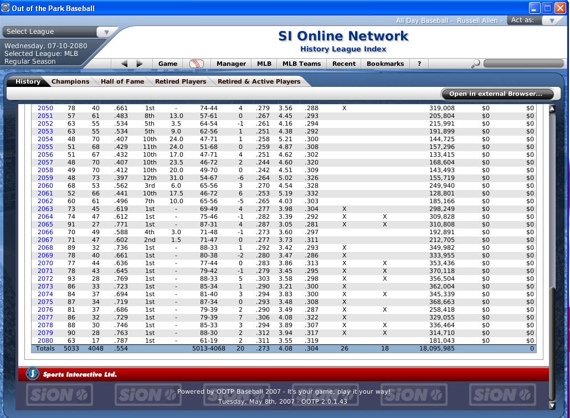
Task: Open the 2065 season link
Action: coord(45,224)
